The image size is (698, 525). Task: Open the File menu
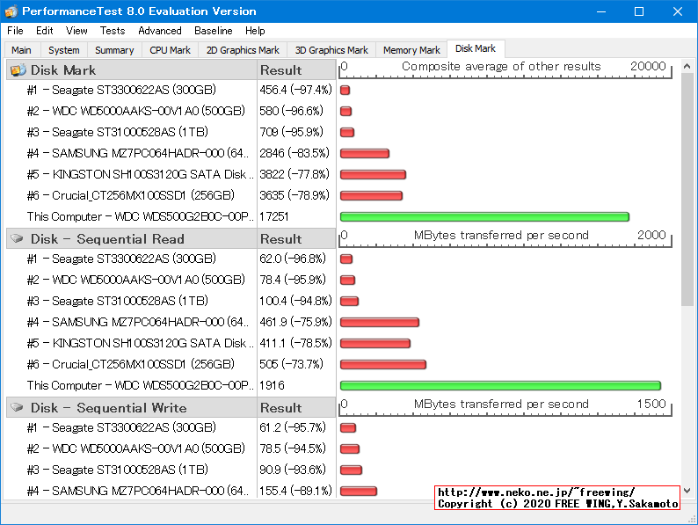(x=15, y=31)
